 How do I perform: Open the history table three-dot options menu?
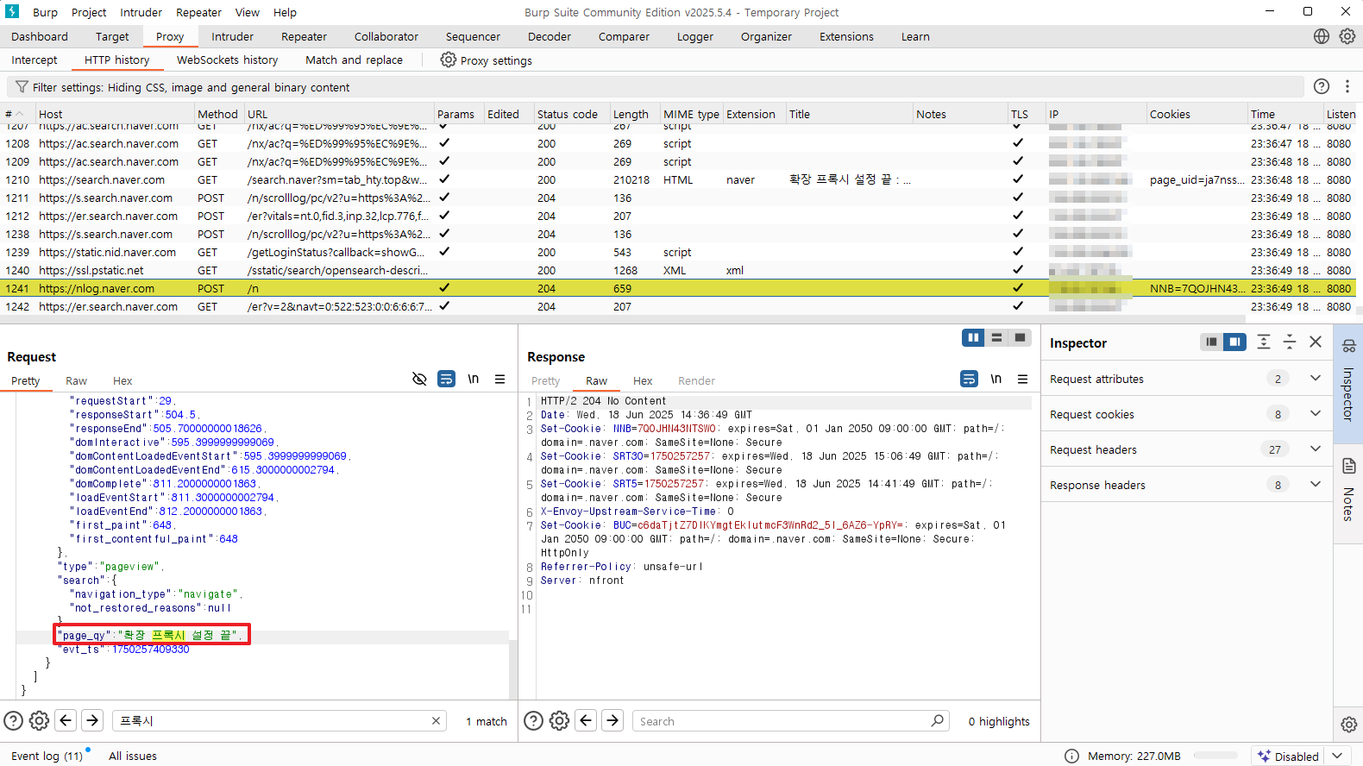pyautogui.click(x=1347, y=86)
